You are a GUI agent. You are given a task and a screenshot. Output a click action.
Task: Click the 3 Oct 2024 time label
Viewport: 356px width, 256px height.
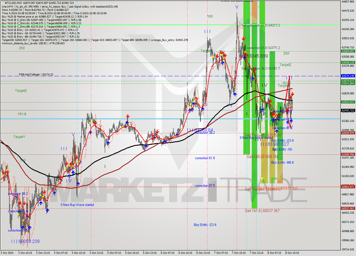[x=7, y=253]
